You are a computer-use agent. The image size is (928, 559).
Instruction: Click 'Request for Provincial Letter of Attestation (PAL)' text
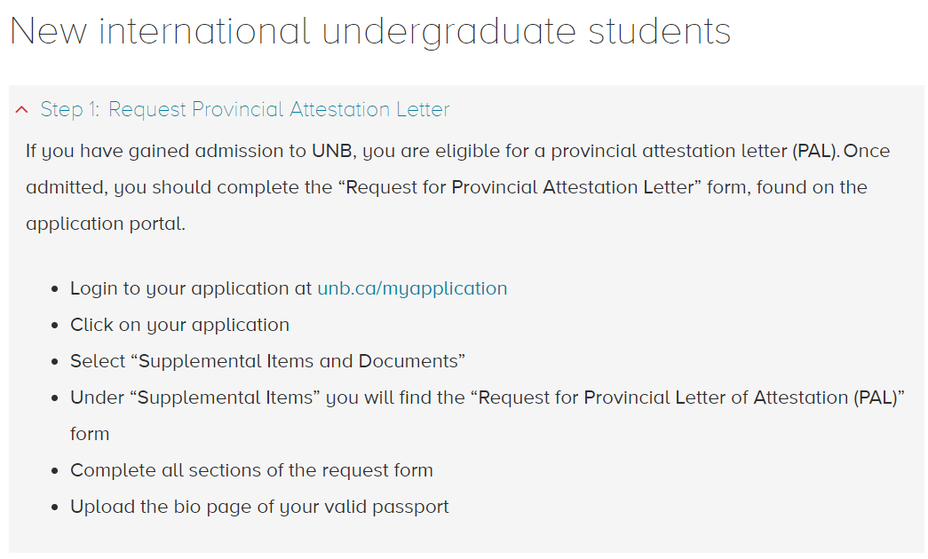pyautogui.click(x=688, y=398)
